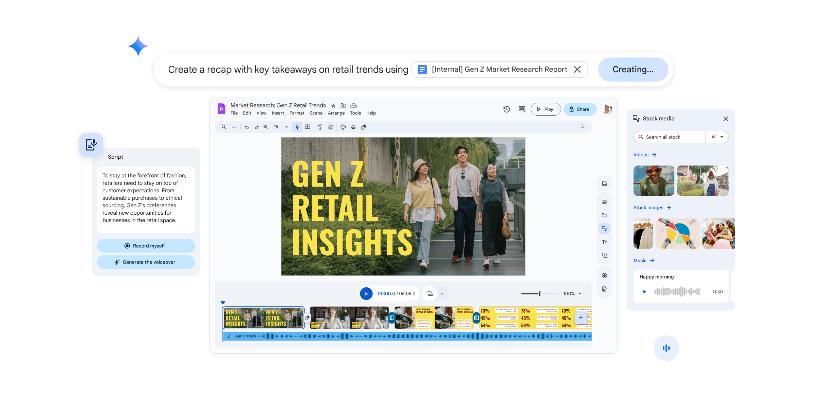Image resolution: width=827 pixels, height=407 pixels.
Task: Open version history icon near Play button
Action: point(507,109)
